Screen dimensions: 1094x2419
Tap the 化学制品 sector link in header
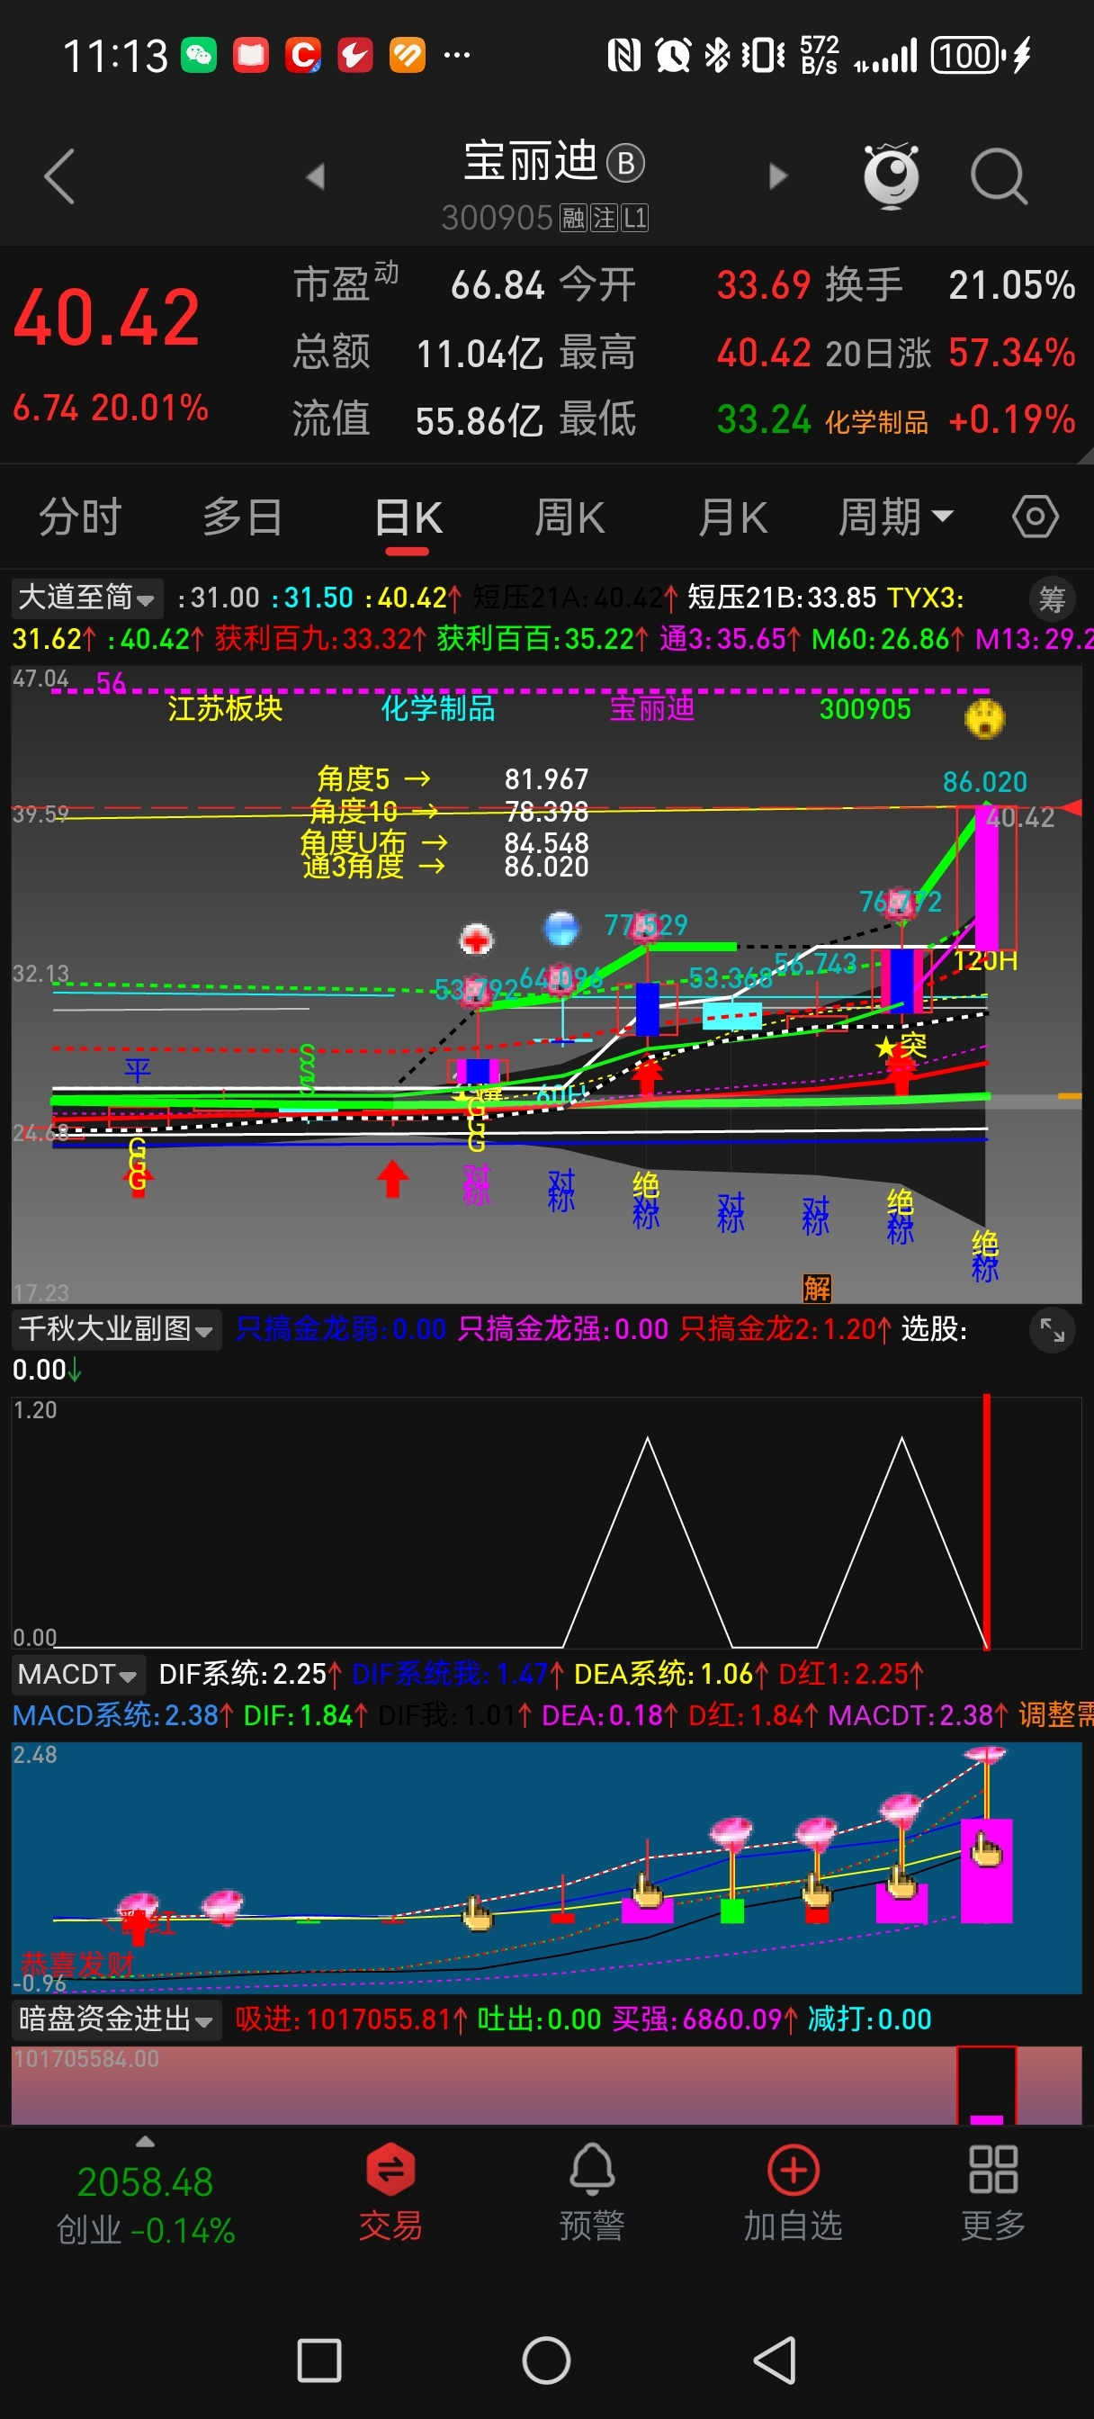pos(876,423)
